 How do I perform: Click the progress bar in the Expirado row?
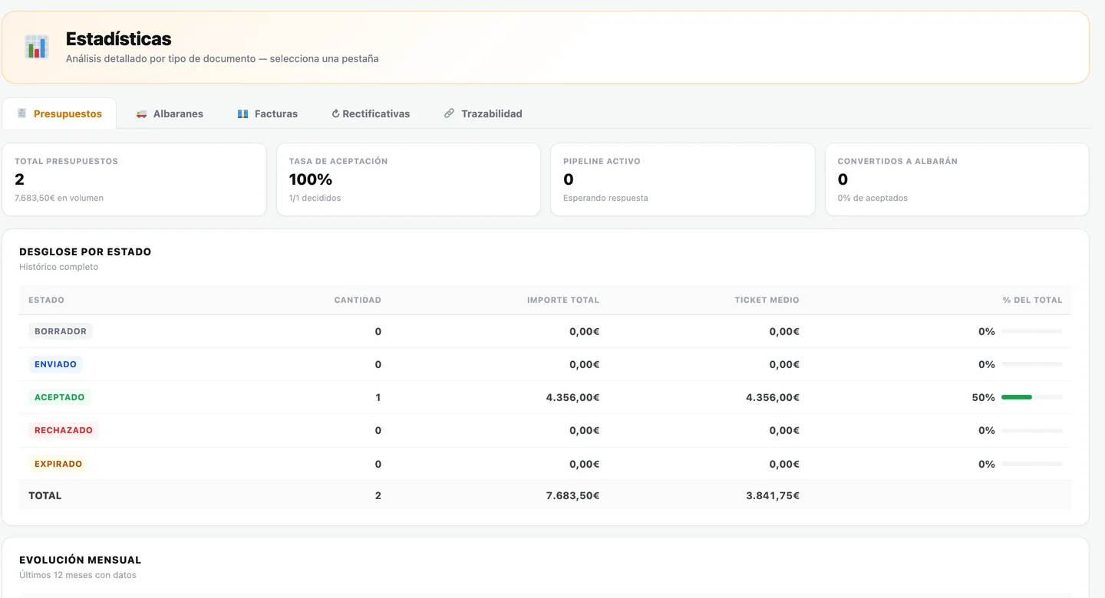click(x=1032, y=464)
